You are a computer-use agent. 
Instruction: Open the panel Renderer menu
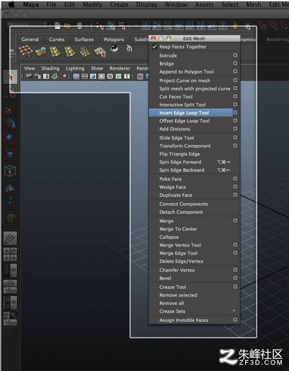coord(120,69)
